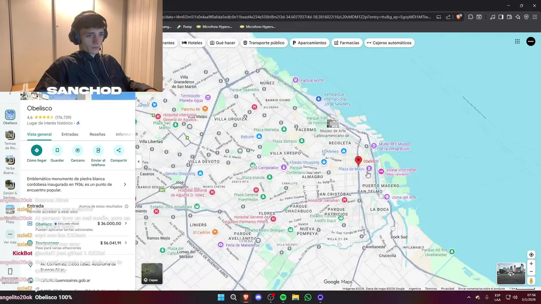Viewport: 541px width, 304px height.
Task: Collapse the side panel arrow
Action: coord(138,161)
